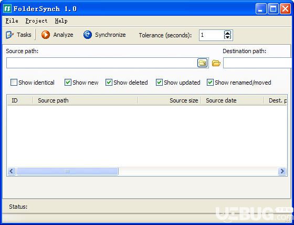Image resolution: width=294 pixels, height=225 pixels.
Task: Sort by the Source size column header
Action: pyautogui.click(x=170, y=100)
